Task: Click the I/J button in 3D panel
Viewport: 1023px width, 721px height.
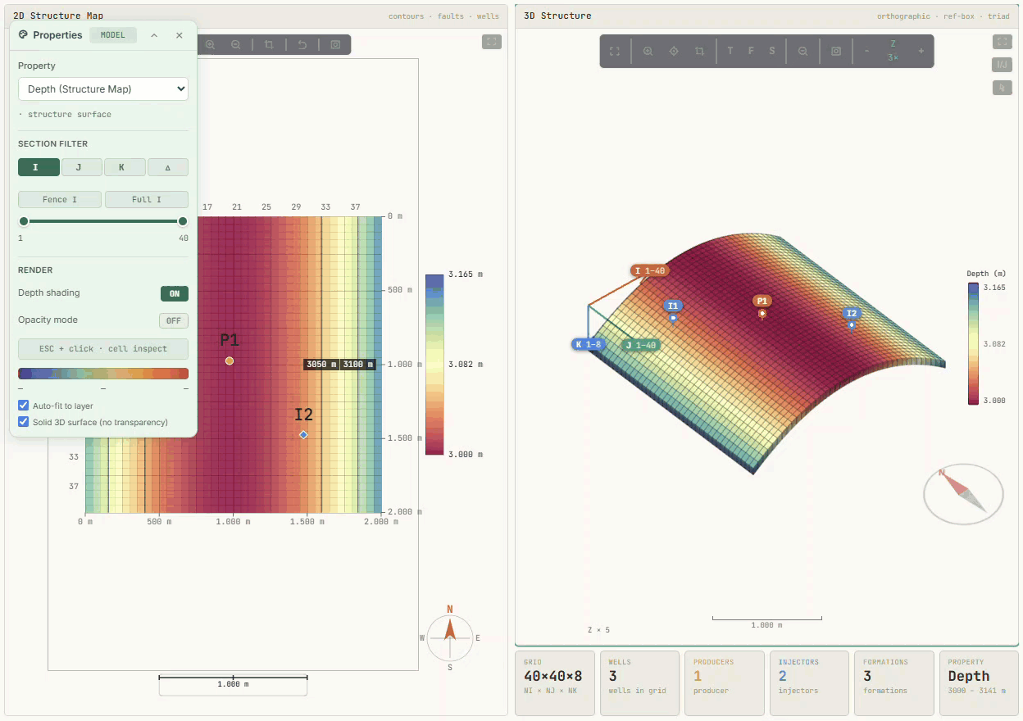Action: (1002, 65)
